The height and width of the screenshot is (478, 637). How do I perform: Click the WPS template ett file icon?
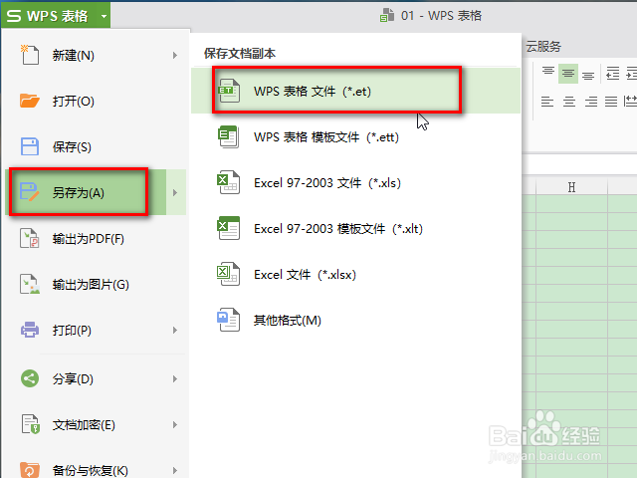(229, 136)
